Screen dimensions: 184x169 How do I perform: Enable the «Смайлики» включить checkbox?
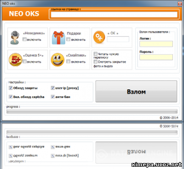tap(68, 62)
